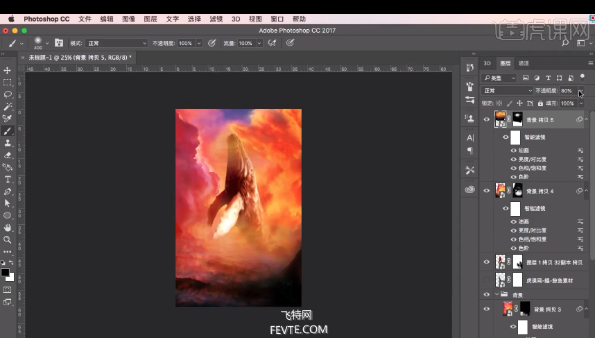The width and height of the screenshot is (595, 338).
Task: Select the Type tool
Action: pos(7,179)
